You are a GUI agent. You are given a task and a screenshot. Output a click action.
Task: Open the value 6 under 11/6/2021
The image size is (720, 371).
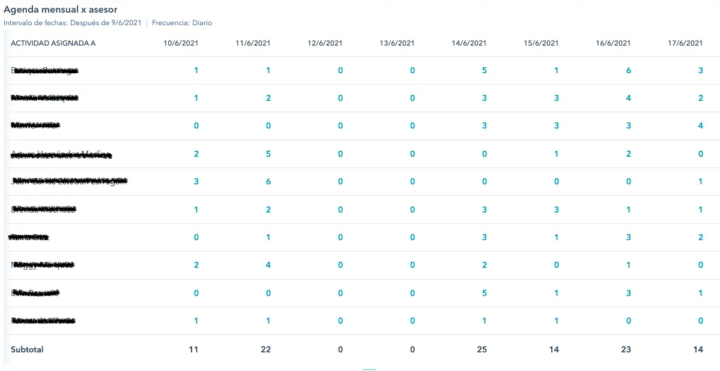pos(268,182)
